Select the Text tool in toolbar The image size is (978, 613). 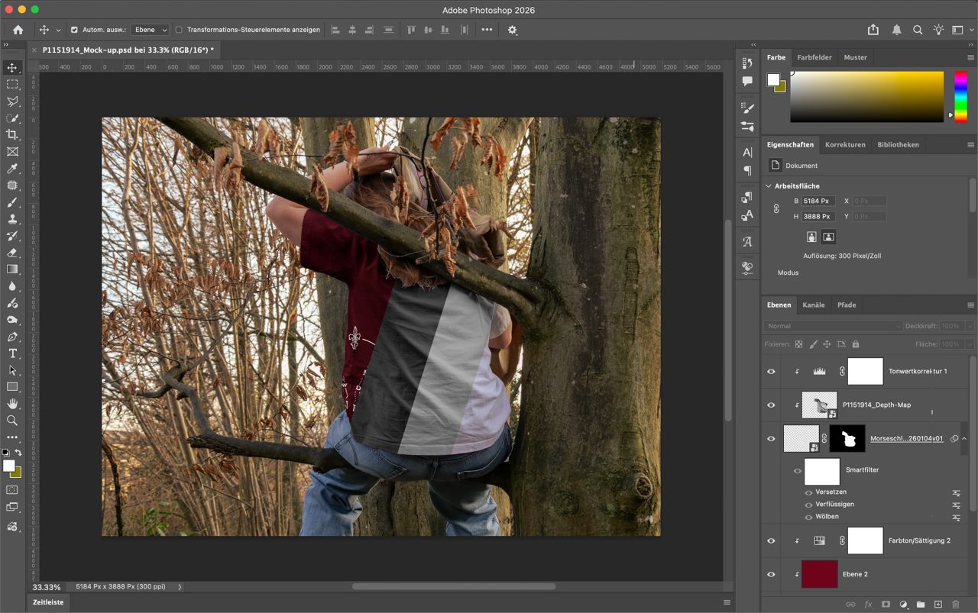pos(12,353)
